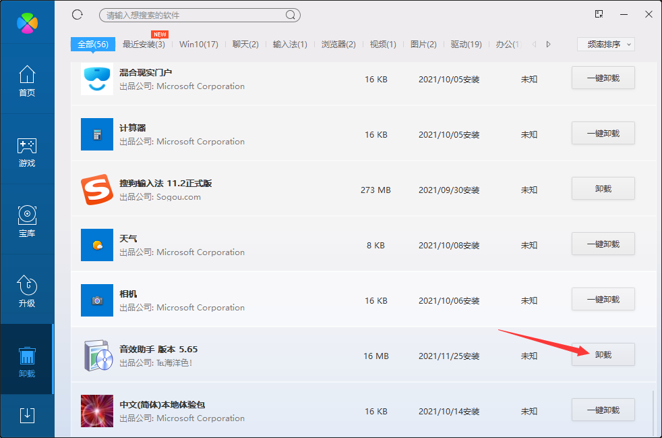Image resolution: width=662 pixels, height=438 pixels.
Task: Switch to the 图片(2) tab
Action: point(423,45)
